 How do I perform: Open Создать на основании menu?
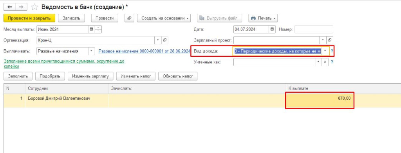(x=164, y=18)
